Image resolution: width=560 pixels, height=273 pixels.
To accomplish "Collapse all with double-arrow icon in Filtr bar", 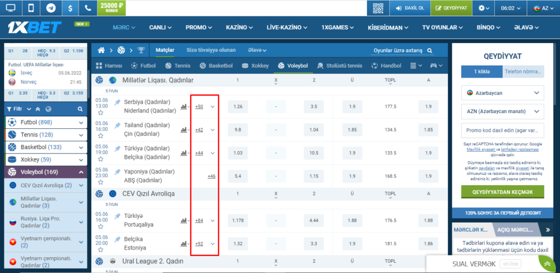I will click(x=38, y=109).
